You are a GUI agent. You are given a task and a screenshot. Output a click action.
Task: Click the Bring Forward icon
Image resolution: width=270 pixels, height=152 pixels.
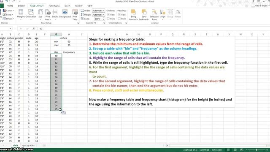(133, 12)
